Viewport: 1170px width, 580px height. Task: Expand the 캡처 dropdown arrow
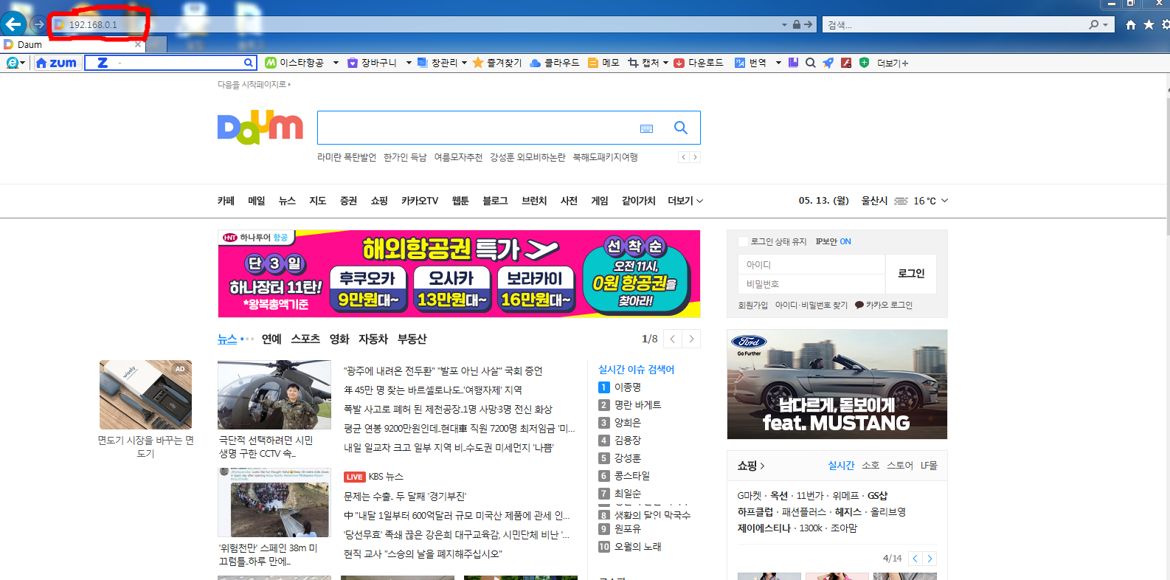(665, 63)
